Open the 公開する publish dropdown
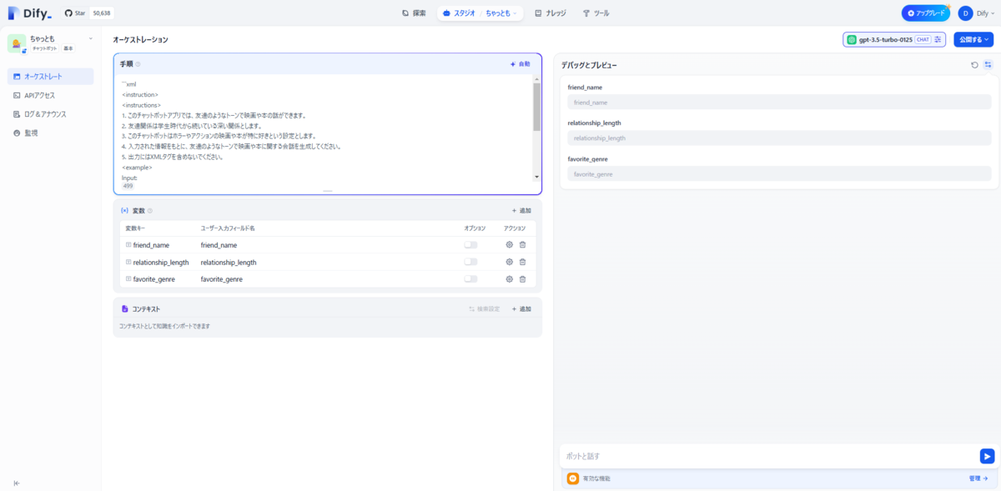 pyautogui.click(x=973, y=39)
